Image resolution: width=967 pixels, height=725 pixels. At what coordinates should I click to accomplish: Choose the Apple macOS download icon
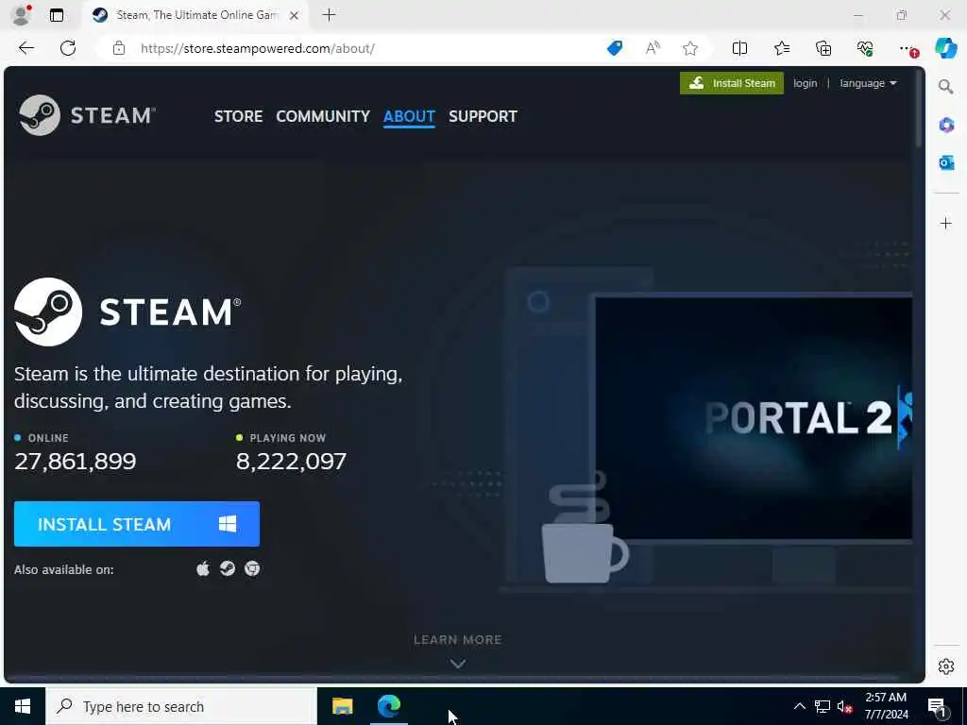[x=203, y=568]
